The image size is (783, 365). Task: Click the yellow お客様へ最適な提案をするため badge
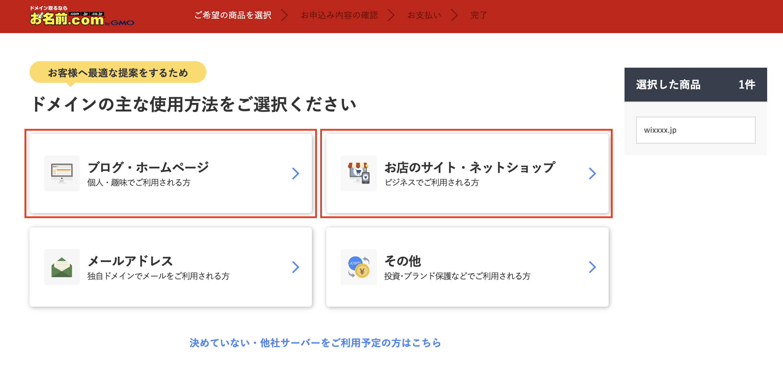118,72
